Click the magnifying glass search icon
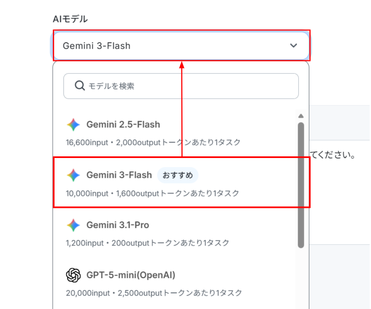Screen dimensions: 371x309 [80, 86]
